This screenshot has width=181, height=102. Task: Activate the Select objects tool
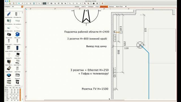pyautogui.click(x=44, y=3)
